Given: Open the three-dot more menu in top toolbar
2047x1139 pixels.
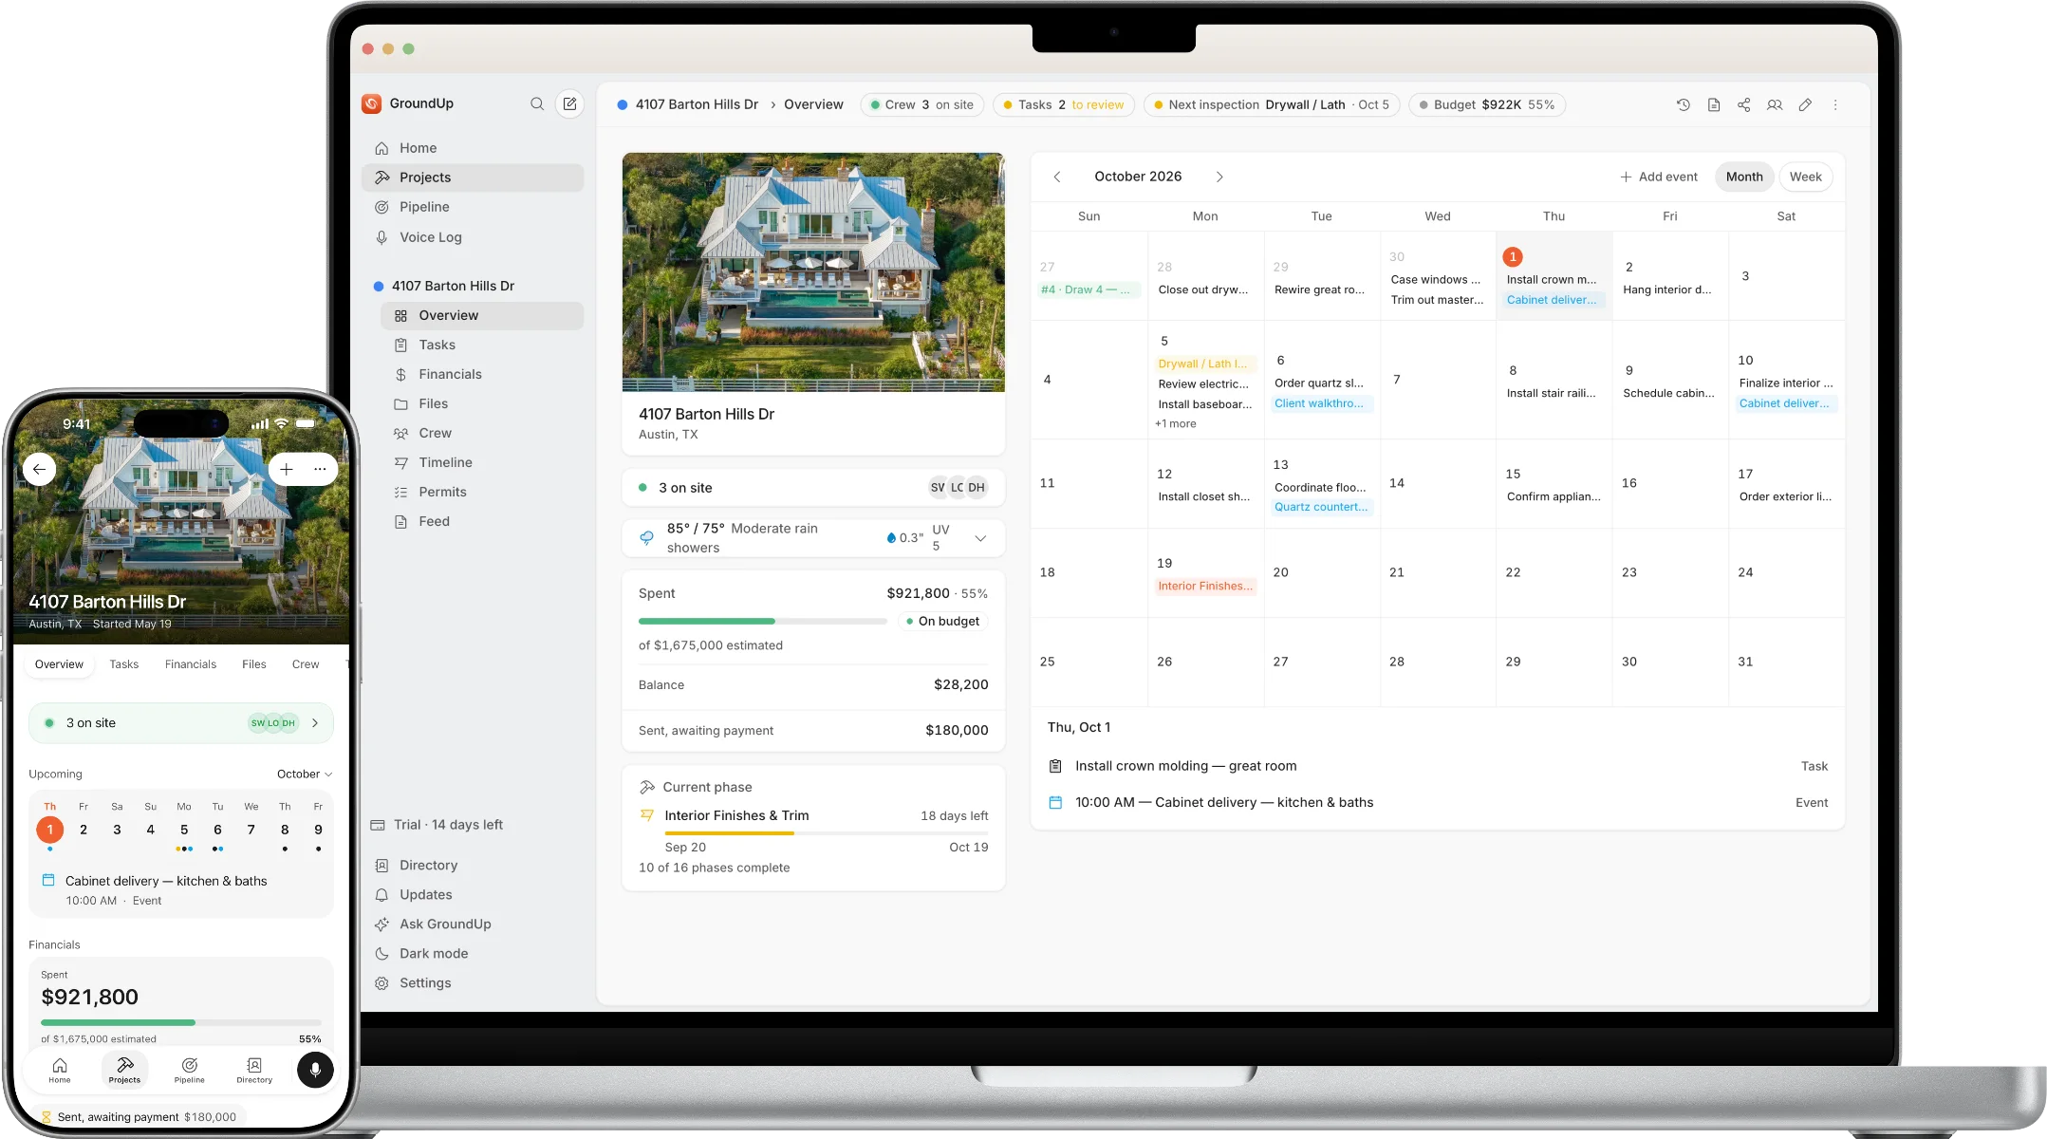Looking at the screenshot, I should tap(1835, 104).
